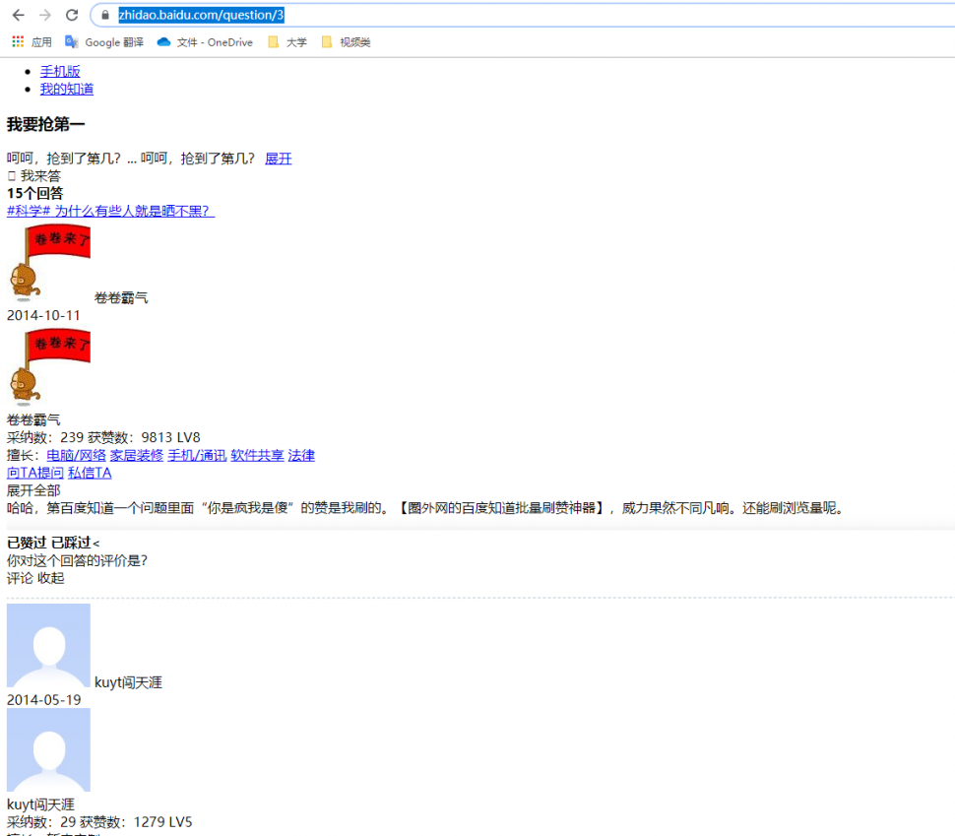Image resolution: width=955 pixels, height=836 pixels.
Task: Reload the page with refresh icon
Action: [x=71, y=15]
